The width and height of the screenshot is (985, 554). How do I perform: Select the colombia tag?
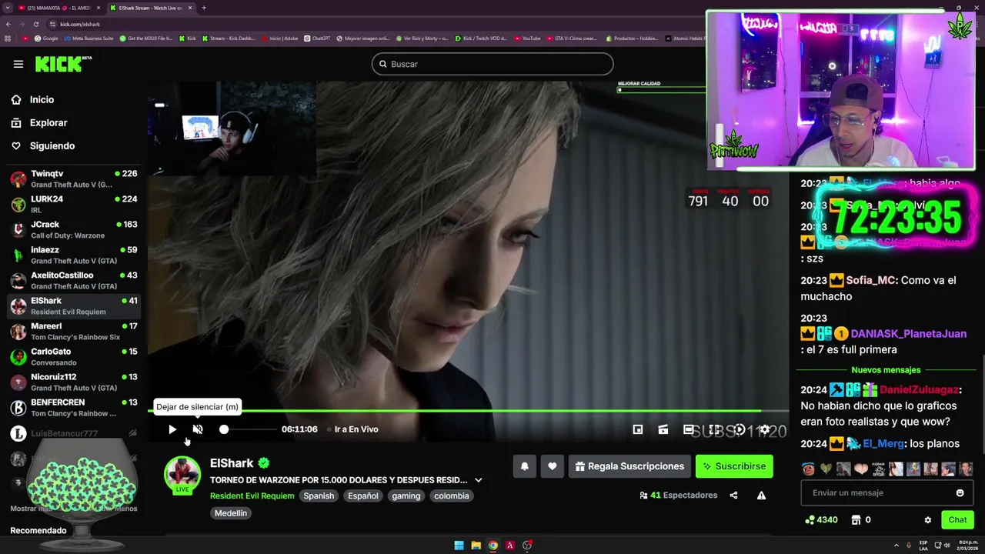pyautogui.click(x=452, y=496)
